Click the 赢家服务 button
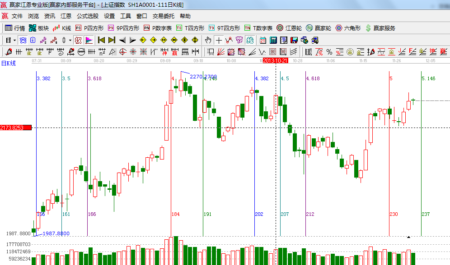450x265 pixels. [380, 28]
